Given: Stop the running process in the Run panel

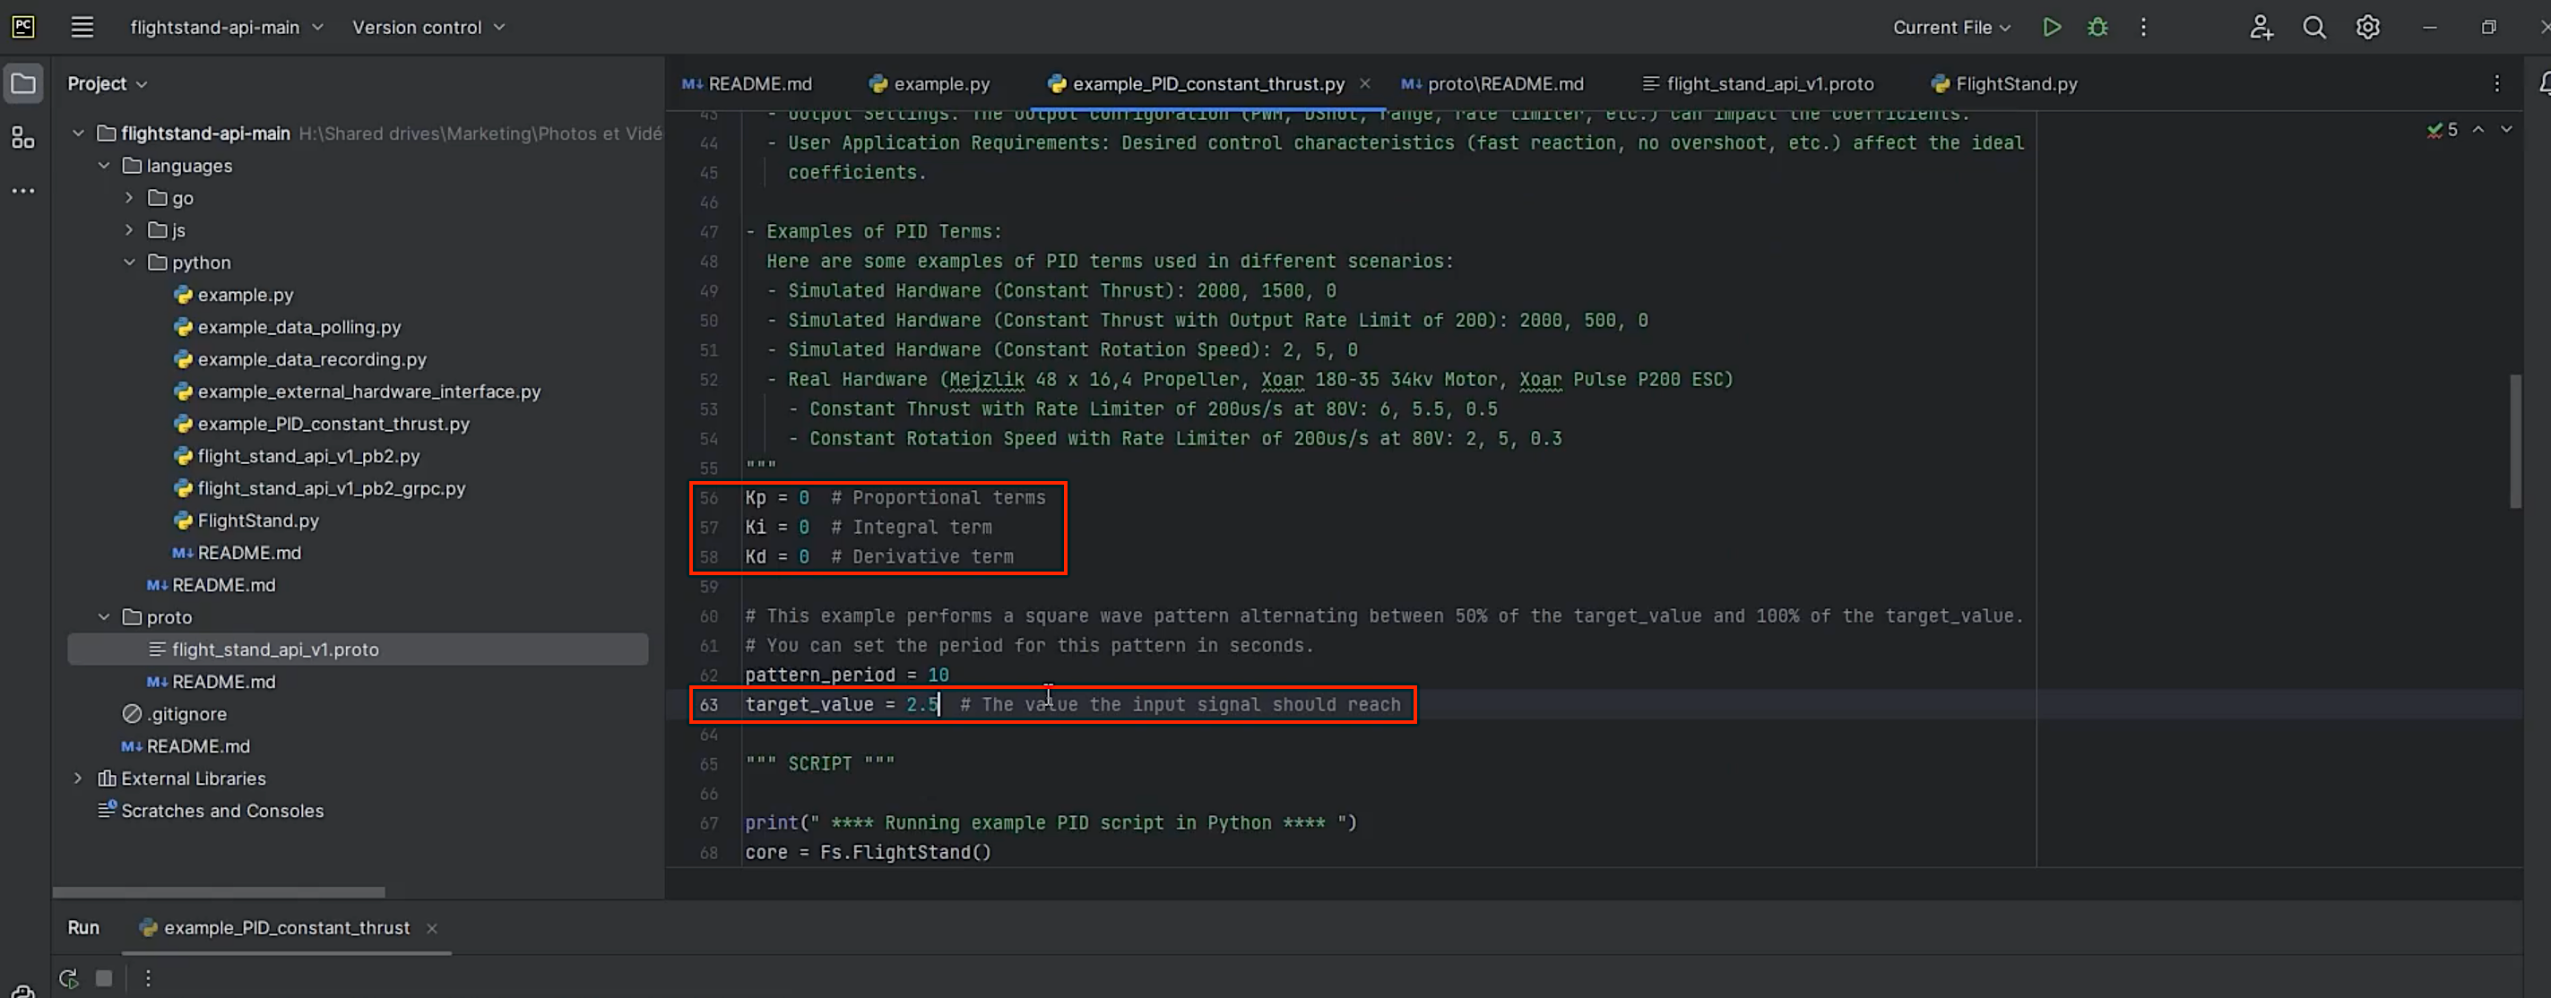Looking at the screenshot, I should point(104,978).
